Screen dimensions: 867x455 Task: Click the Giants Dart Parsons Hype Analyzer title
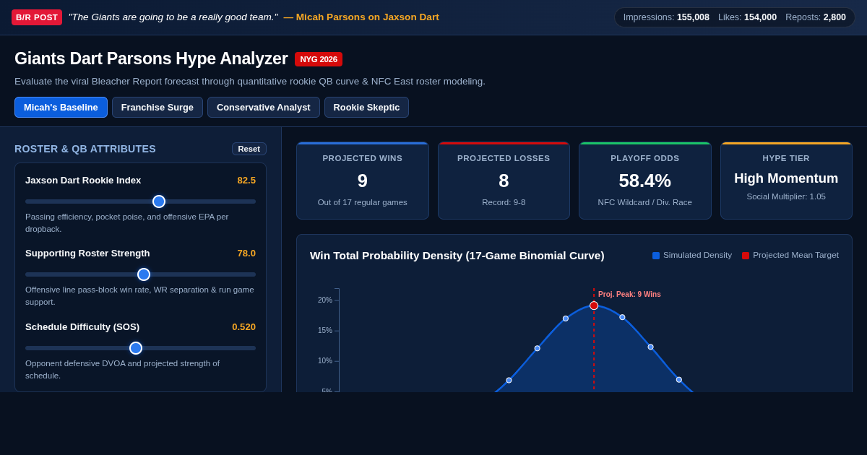point(151,58)
